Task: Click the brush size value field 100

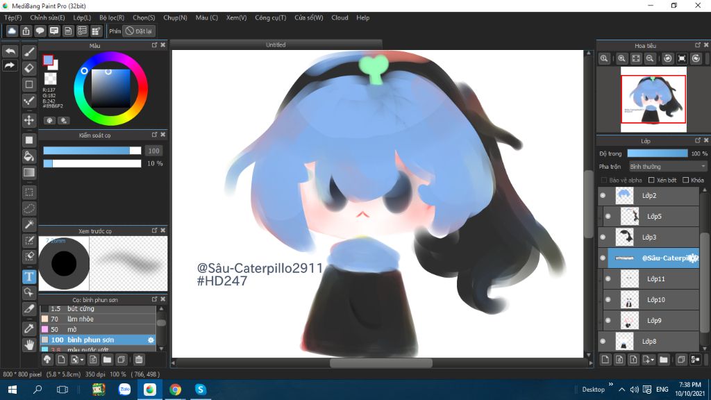Action: [x=153, y=151]
